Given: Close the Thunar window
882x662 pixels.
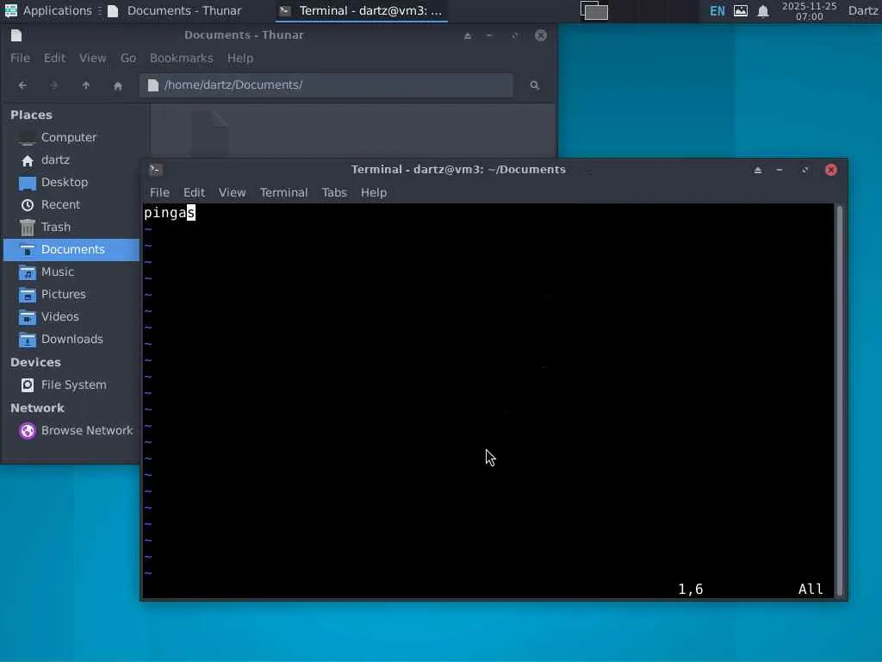Looking at the screenshot, I should pos(541,35).
